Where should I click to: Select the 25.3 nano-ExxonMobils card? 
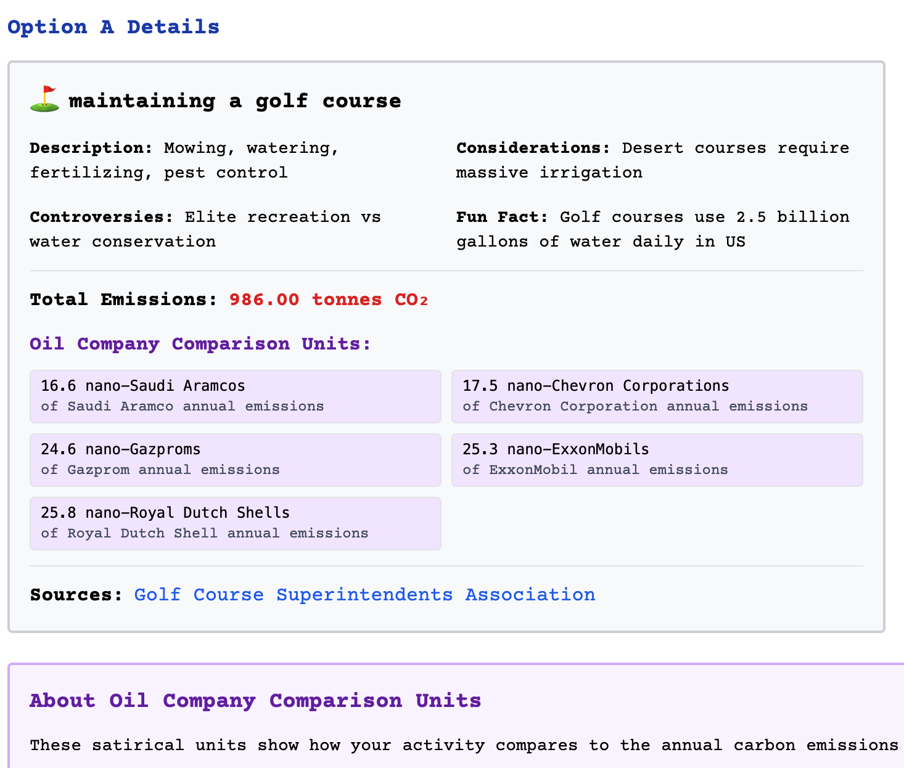coord(657,460)
